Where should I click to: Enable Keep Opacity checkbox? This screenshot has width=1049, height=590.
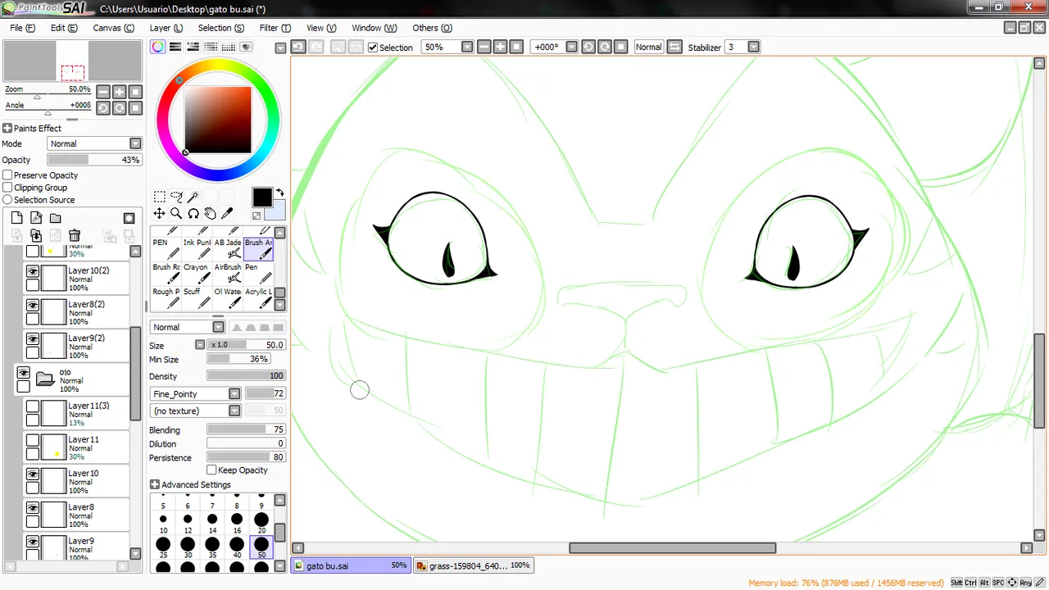pos(211,470)
